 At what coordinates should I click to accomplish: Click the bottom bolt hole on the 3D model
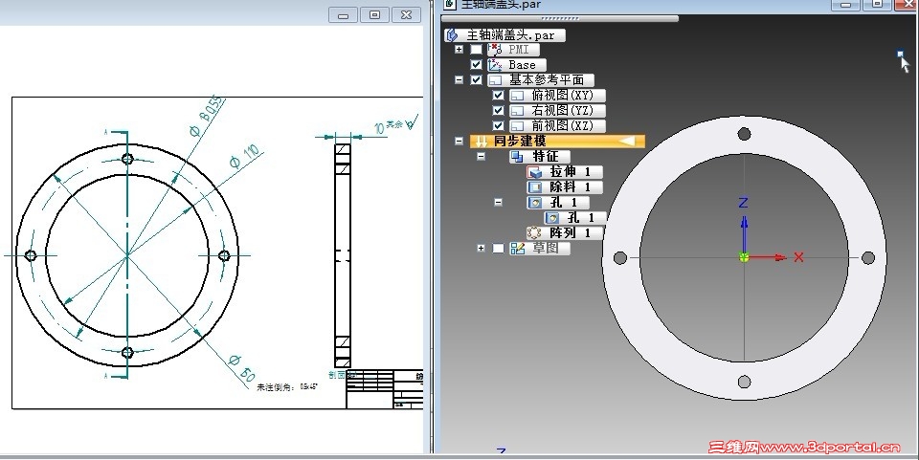745,383
